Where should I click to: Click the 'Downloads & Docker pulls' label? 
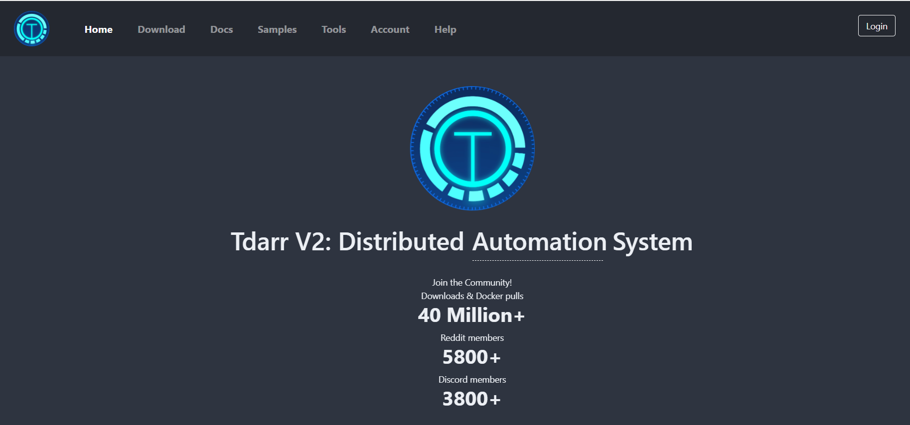(x=472, y=296)
